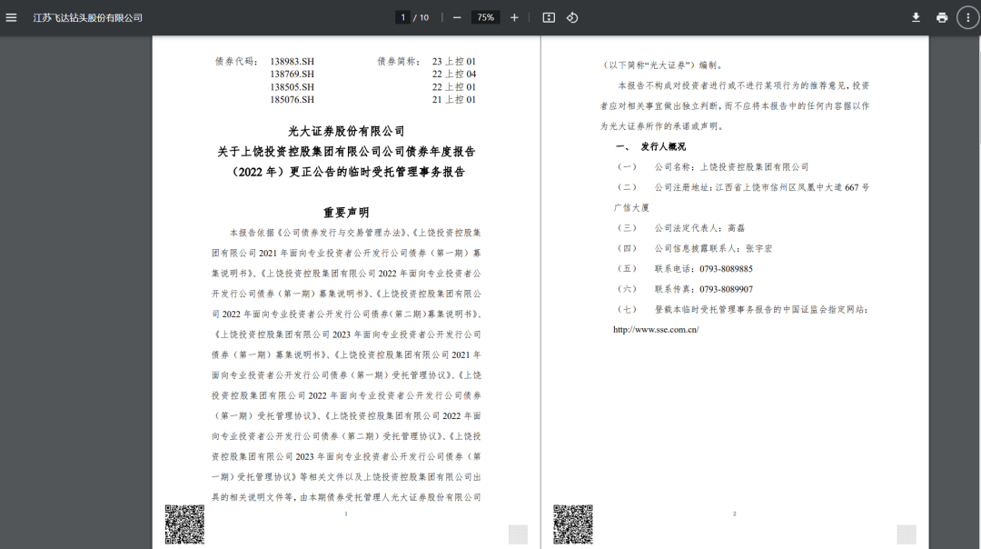Click the zoom out minus button
This screenshot has height=549, width=981.
(x=457, y=17)
